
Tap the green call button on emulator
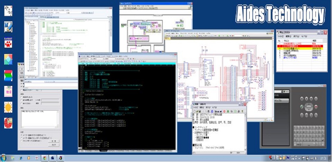click(302, 106)
